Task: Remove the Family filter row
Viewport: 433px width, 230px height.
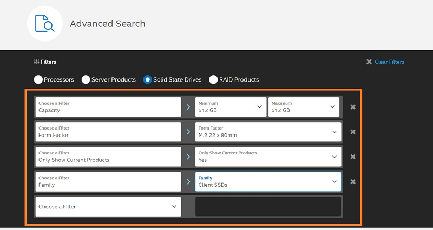Action: [353, 182]
